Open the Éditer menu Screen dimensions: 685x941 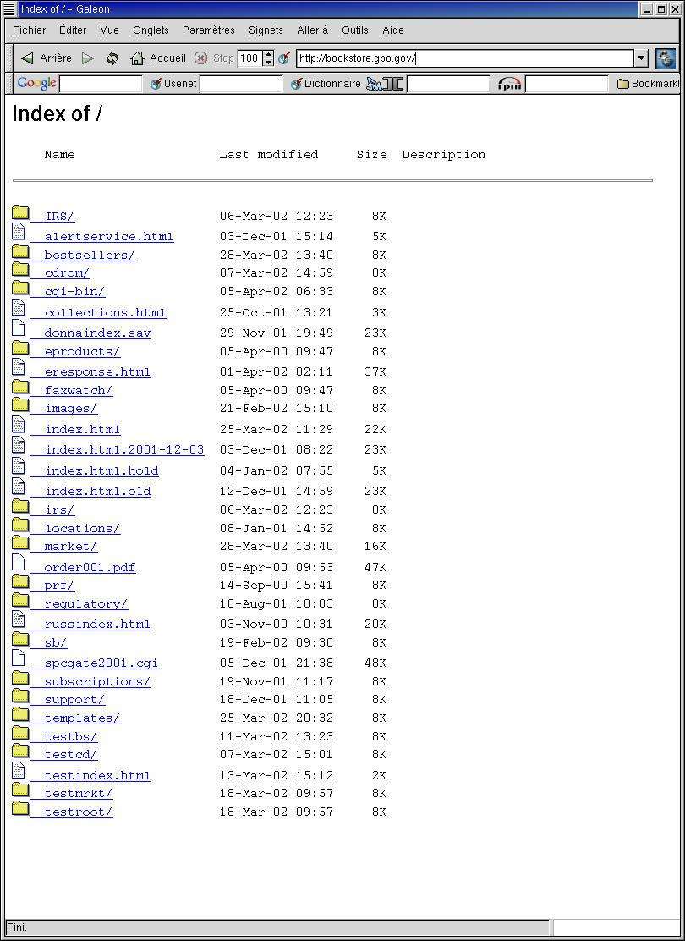73,30
